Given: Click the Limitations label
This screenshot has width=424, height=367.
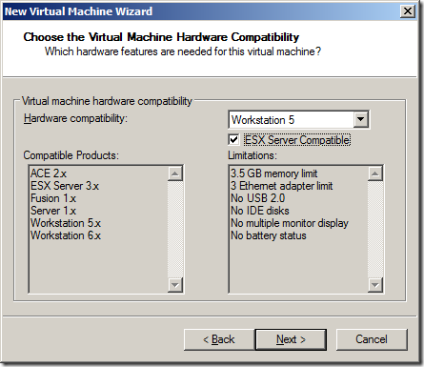Looking at the screenshot, I should [252, 155].
